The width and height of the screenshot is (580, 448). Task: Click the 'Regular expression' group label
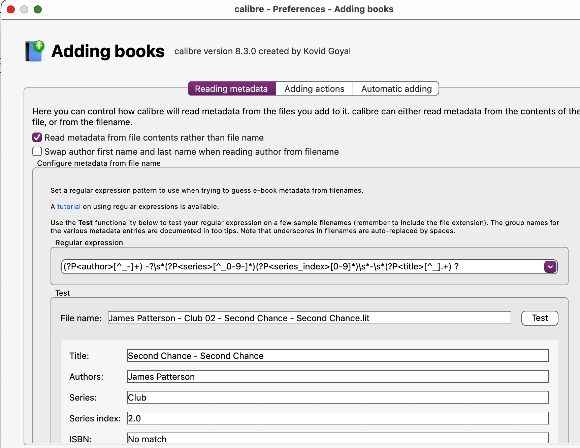pos(89,243)
